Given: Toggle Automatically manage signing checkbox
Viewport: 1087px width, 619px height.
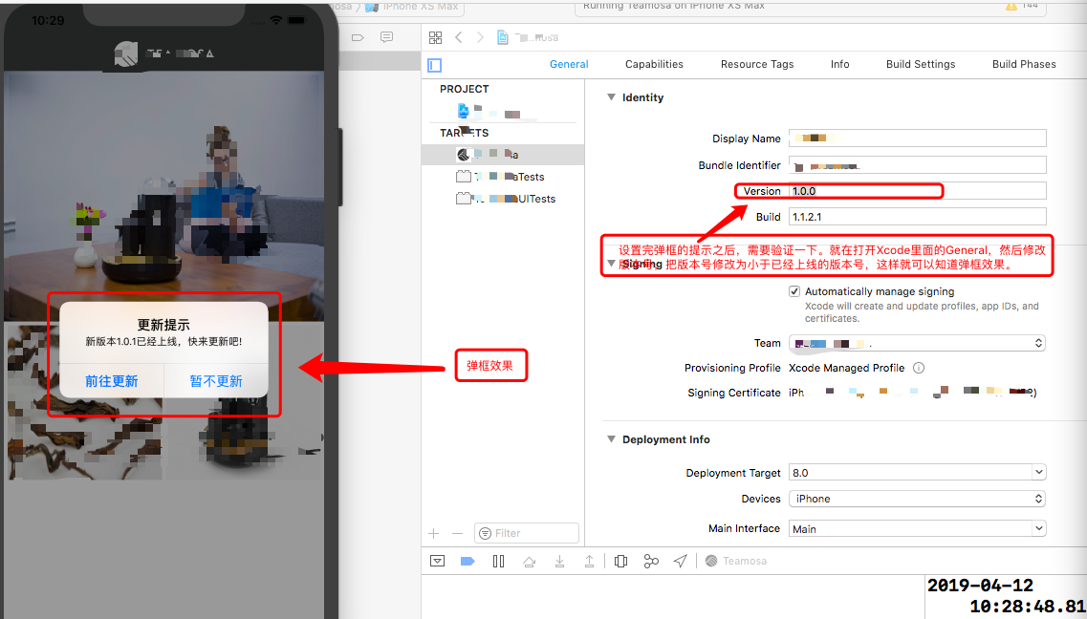Looking at the screenshot, I should (794, 291).
